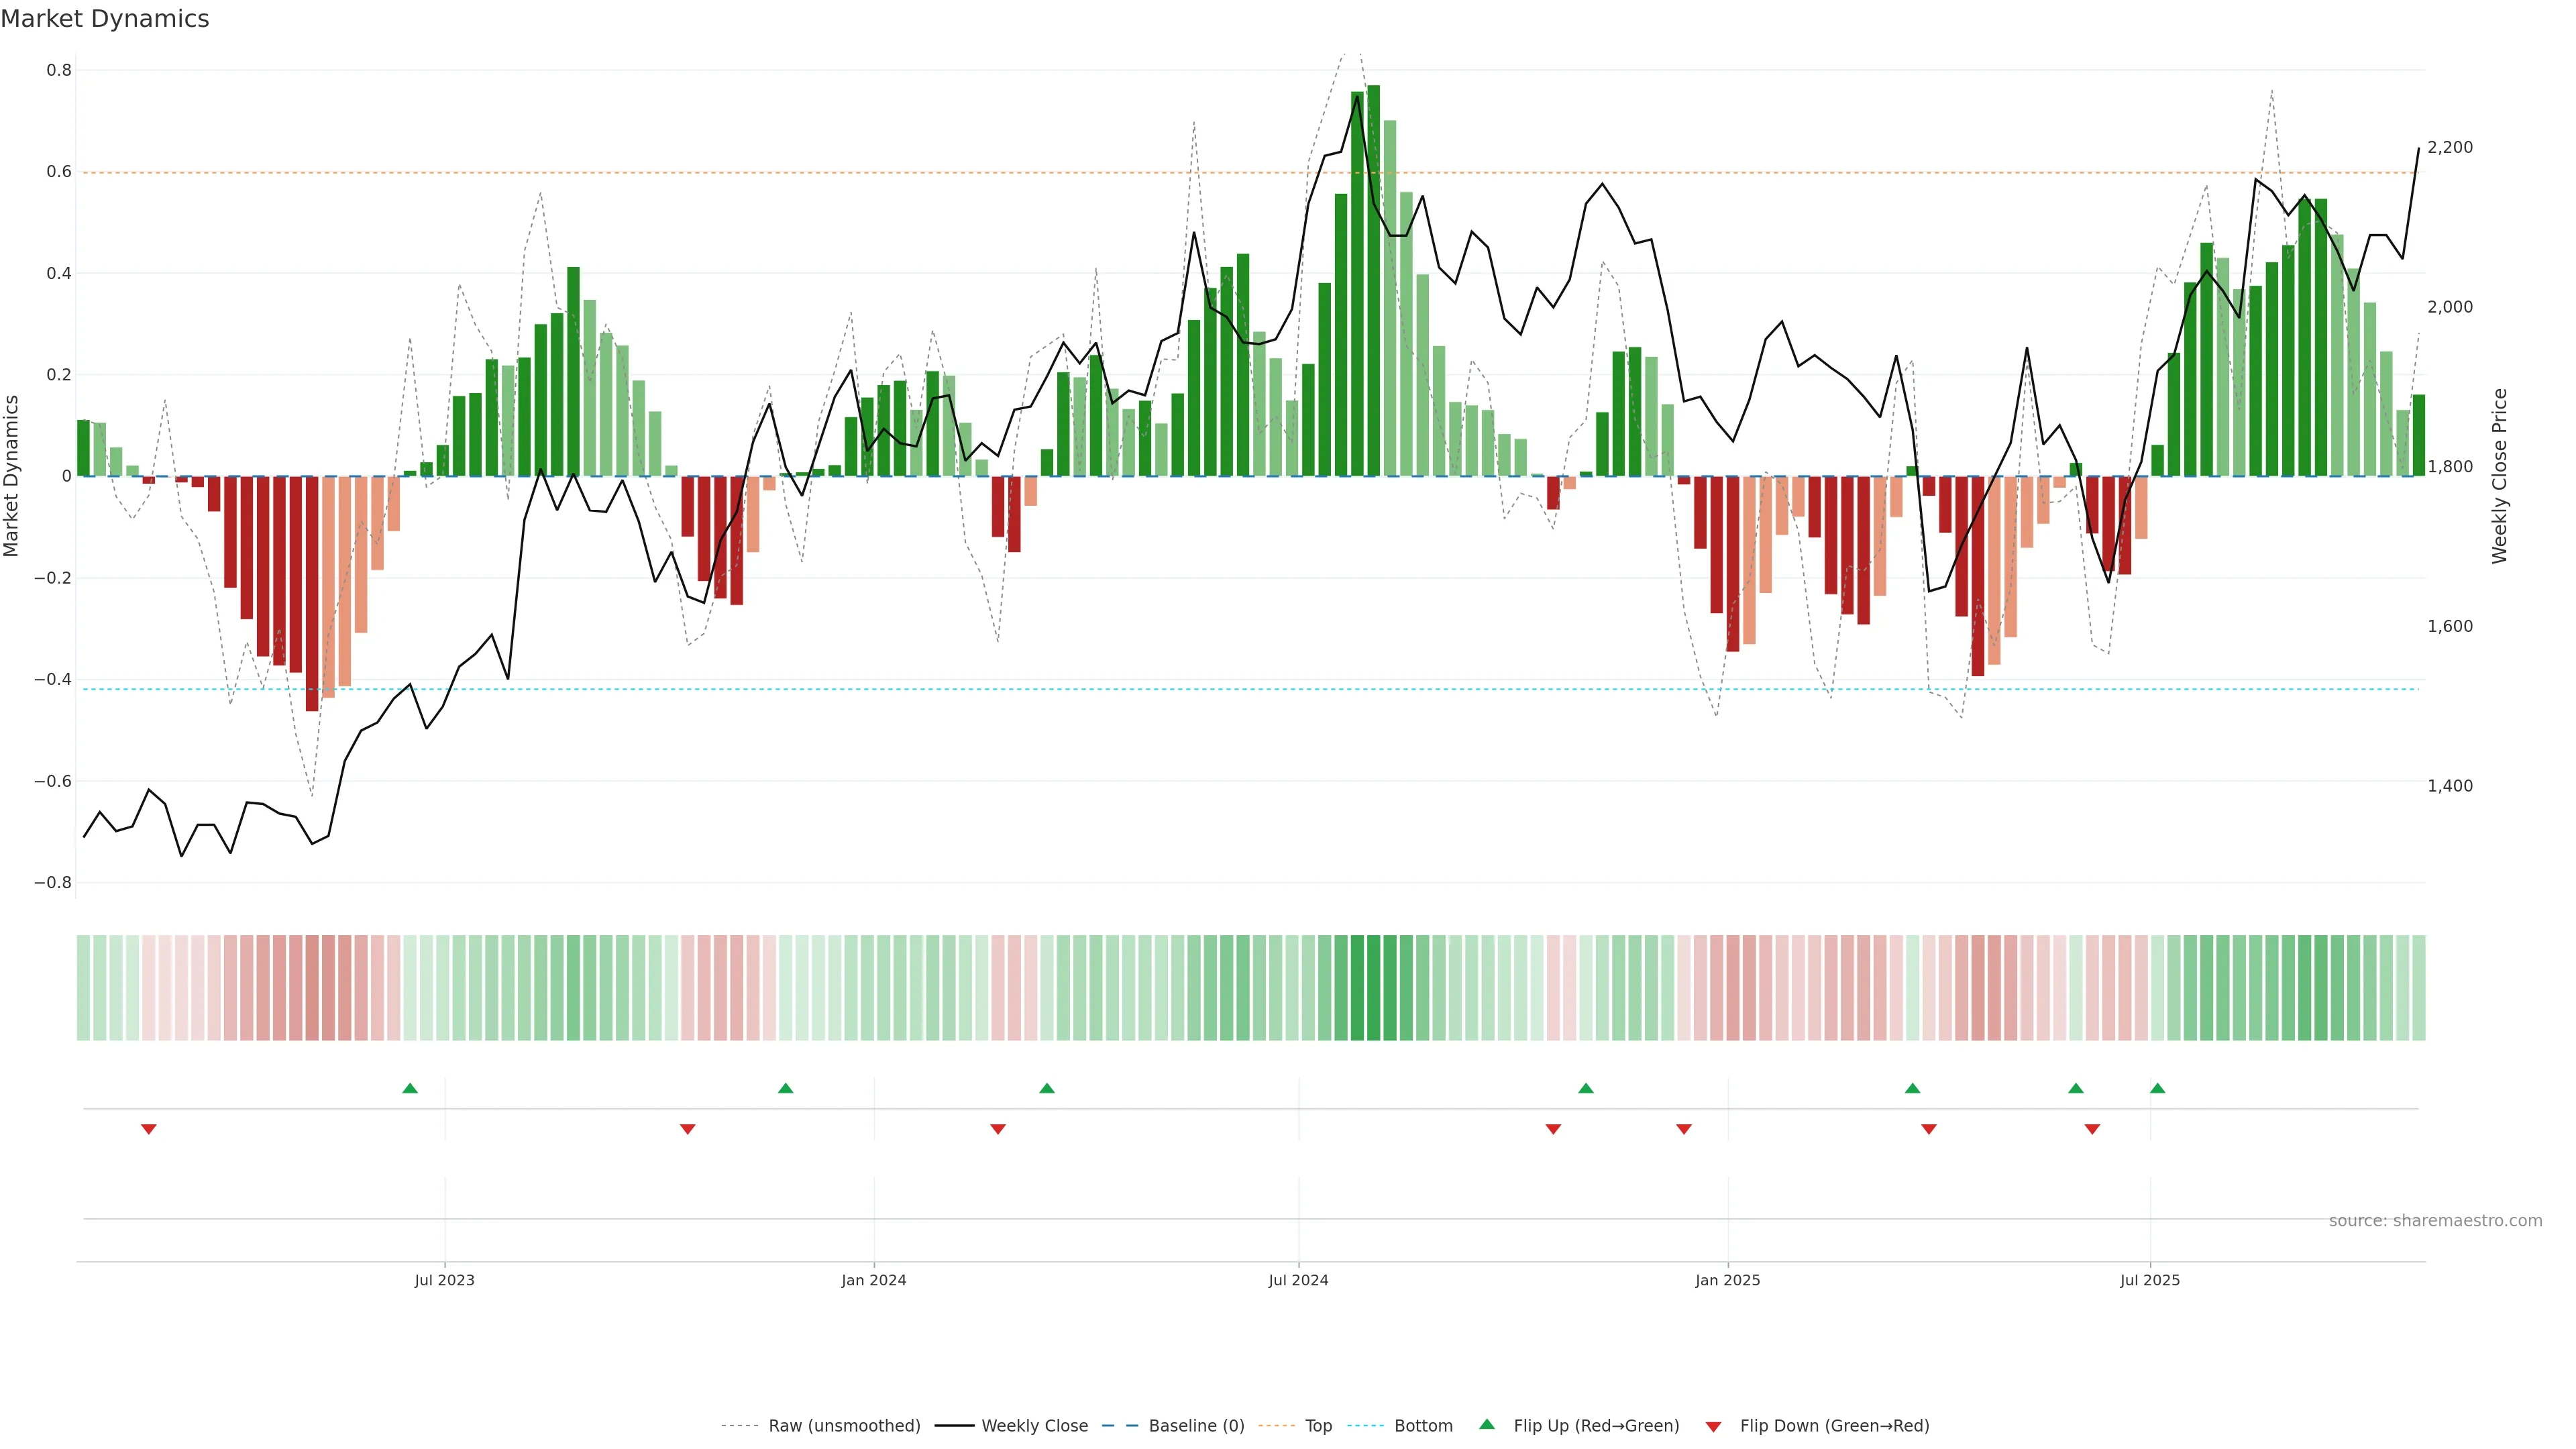Click the Jan 2025 x-axis label
This screenshot has width=2576, height=1449.
pos(1727,1280)
